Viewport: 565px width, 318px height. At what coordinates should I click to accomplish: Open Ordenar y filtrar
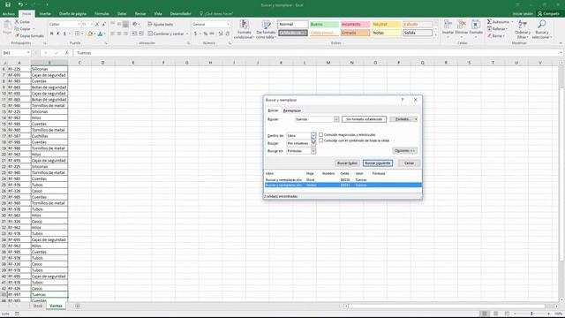523,29
